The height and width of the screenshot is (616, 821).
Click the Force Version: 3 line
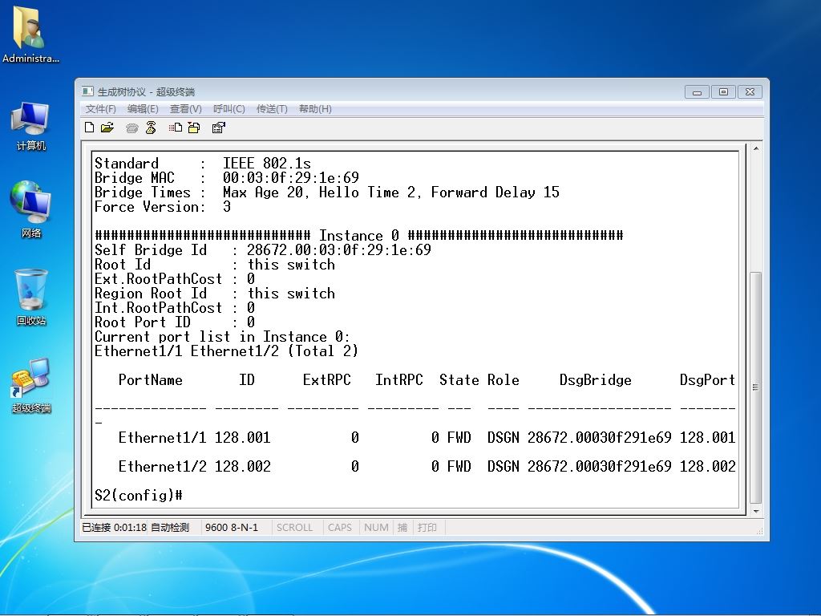163,207
